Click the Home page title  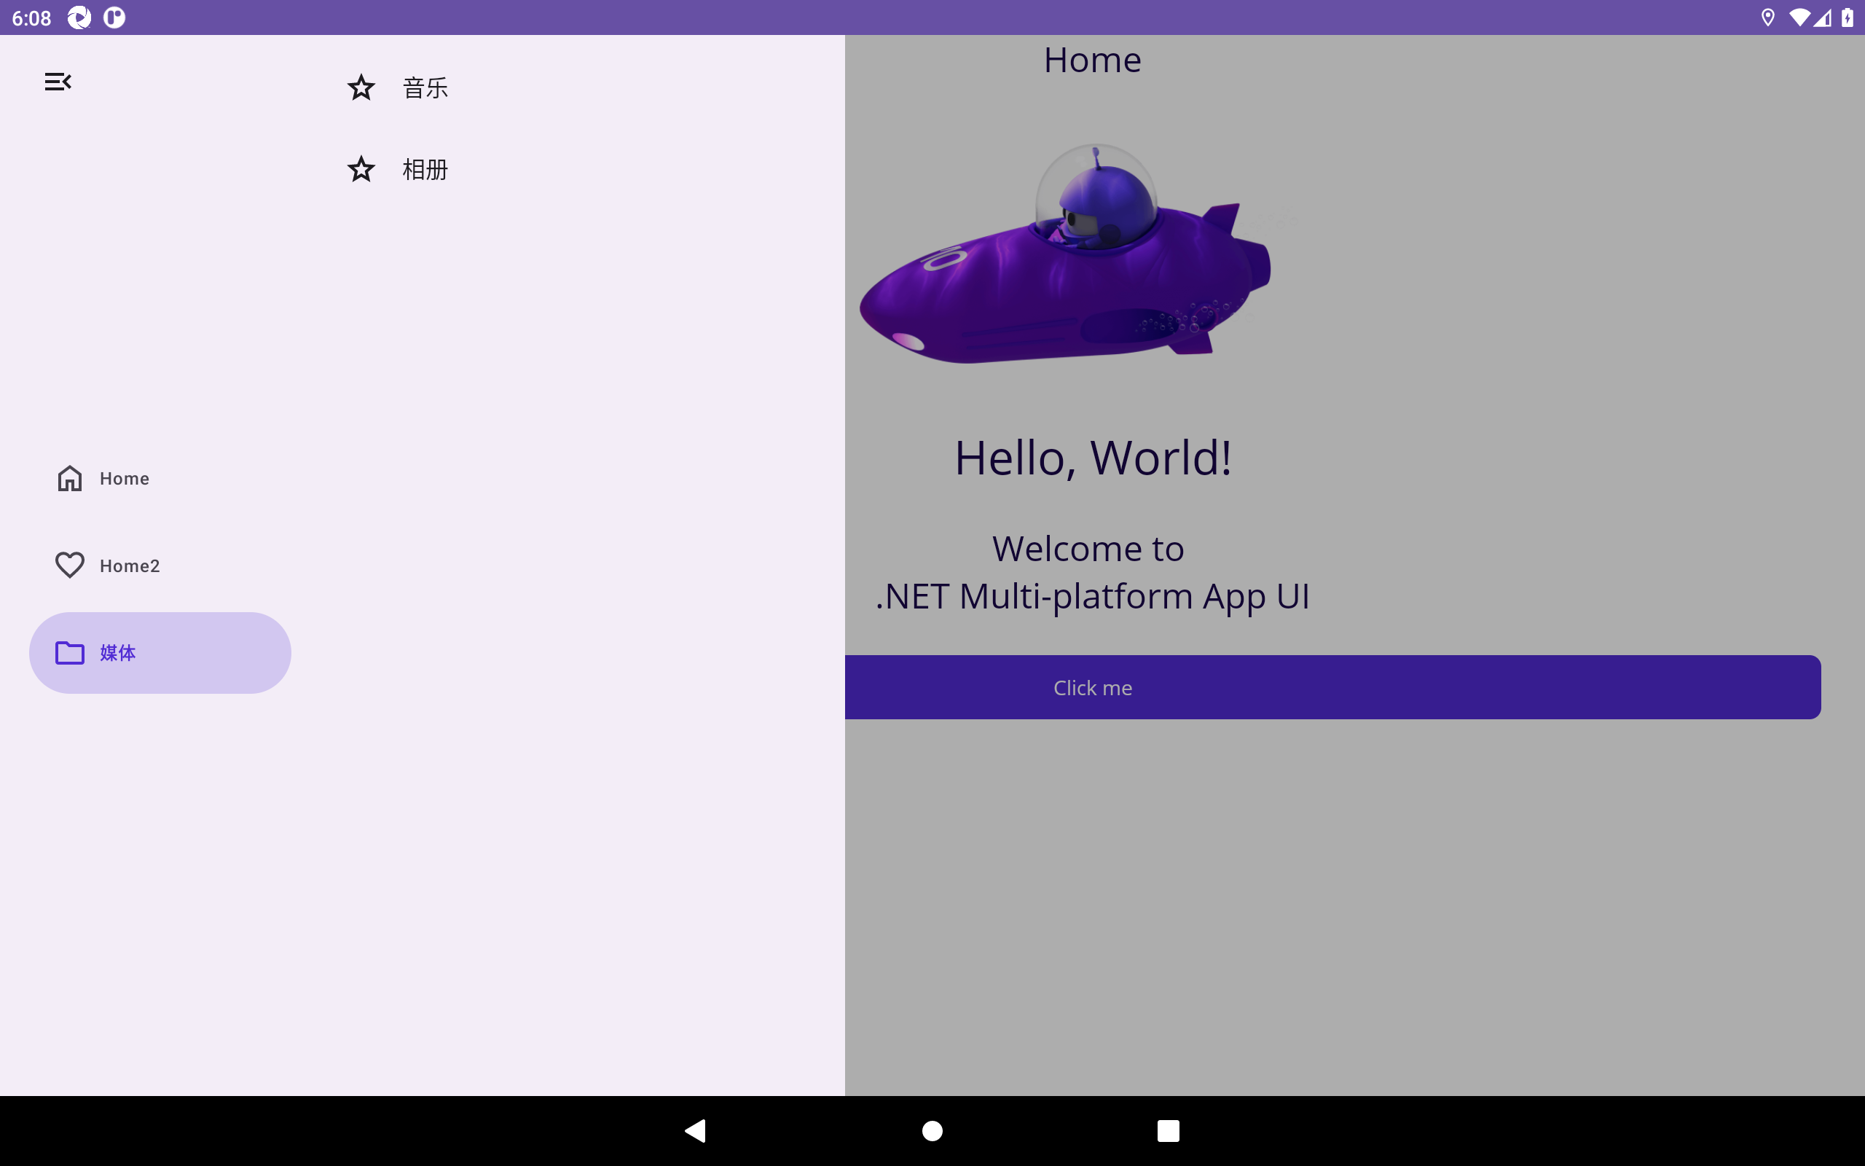(1092, 60)
